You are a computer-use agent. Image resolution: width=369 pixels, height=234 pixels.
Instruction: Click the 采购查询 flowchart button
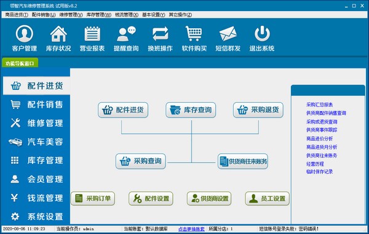click(x=141, y=161)
